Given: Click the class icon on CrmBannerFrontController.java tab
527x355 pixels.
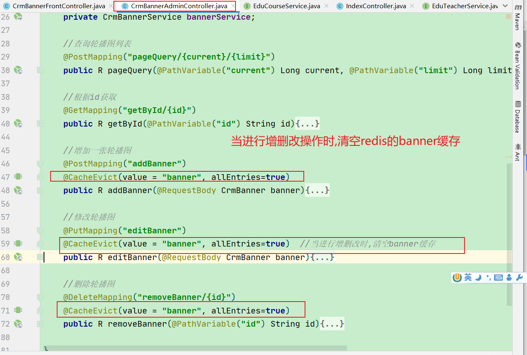Looking at the screenshot, I should [x=7, y=6].
